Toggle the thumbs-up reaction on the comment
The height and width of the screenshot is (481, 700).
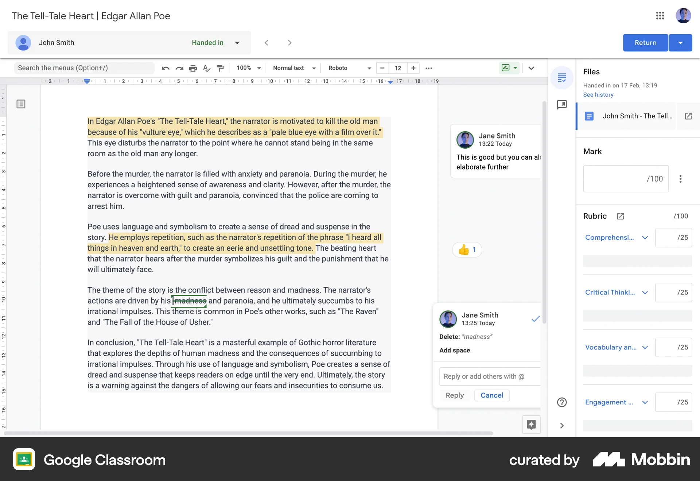pyautogui.click(x=467, y=250)
